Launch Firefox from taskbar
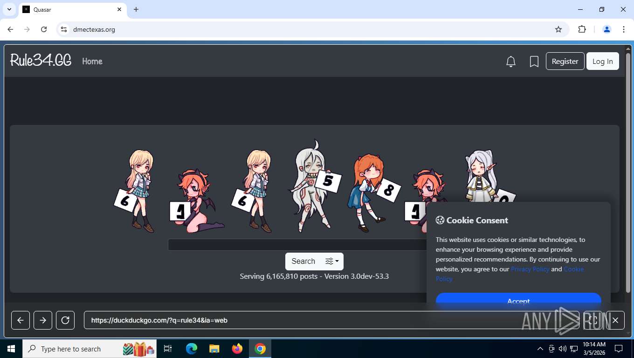This screenshot has width=634, height=358. [237, 349]
